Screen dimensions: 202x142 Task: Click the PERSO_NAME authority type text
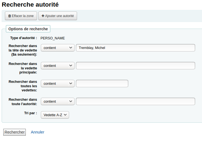coord(53,38)
